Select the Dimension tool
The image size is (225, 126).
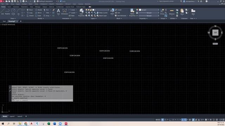point(65,12)
